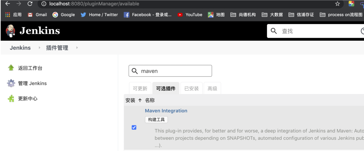Viewport: 364px width, 151px height.
Task: Click the maven plugin filter search field
Action: tap(173, 71)
